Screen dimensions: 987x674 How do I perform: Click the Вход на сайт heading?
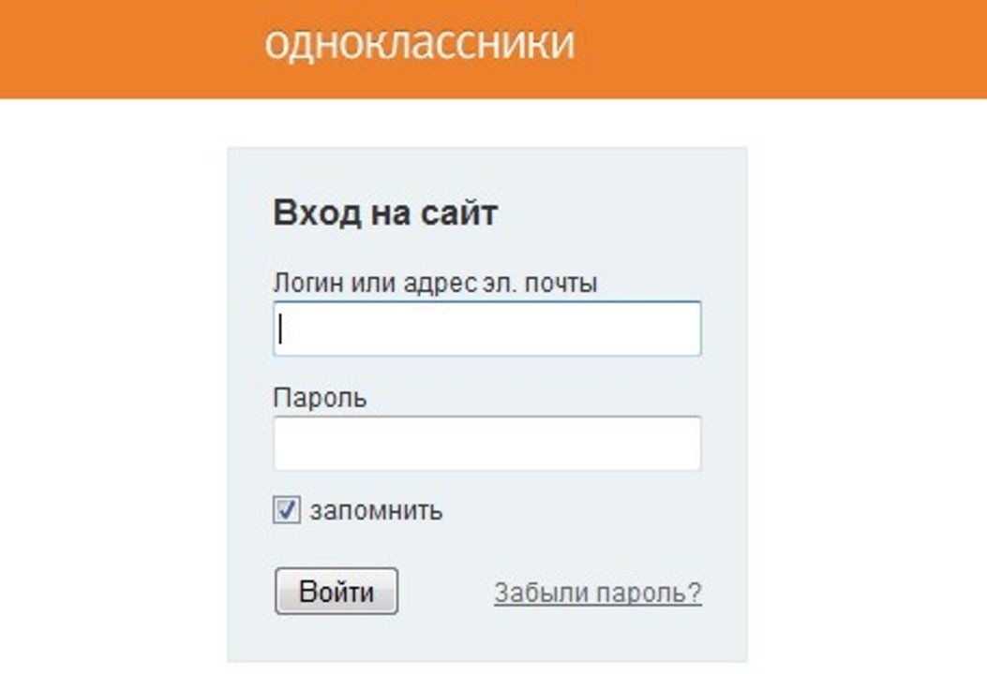point(384,213)
